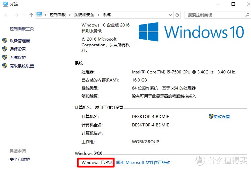Click shield icon beside 系统保护
251x169 pixels.
(5, 57)
